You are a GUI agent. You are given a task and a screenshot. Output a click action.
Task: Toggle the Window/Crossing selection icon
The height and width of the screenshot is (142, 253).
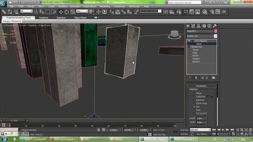coord(54,12)
